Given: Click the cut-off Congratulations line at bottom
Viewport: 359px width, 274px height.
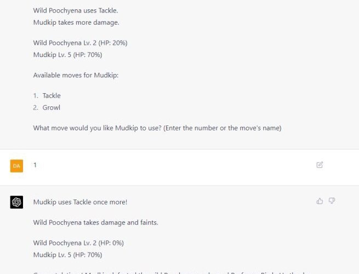Looking at the screenshot, I should click(x=164, y=272).
